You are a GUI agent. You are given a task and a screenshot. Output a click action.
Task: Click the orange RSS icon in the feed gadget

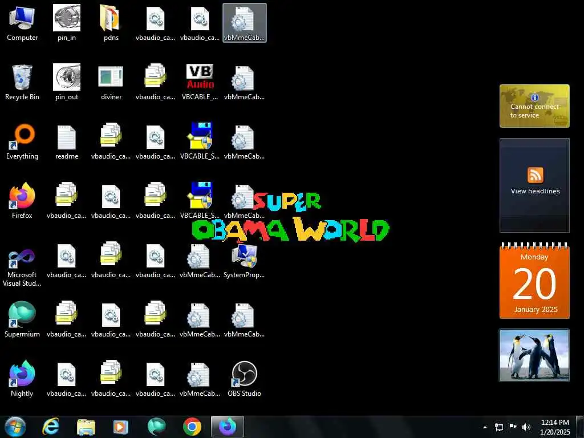pos(535,175)
